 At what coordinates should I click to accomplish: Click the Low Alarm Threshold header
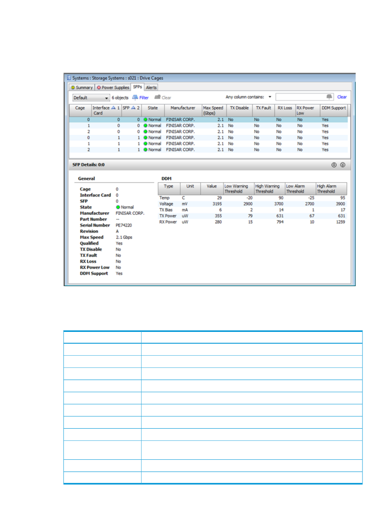tap(300, 189)
